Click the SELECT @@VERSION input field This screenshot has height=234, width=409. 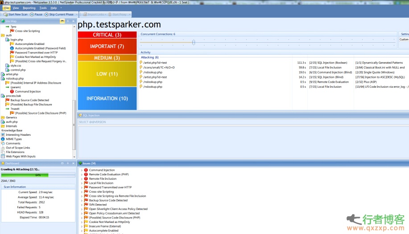coord(244,122)
